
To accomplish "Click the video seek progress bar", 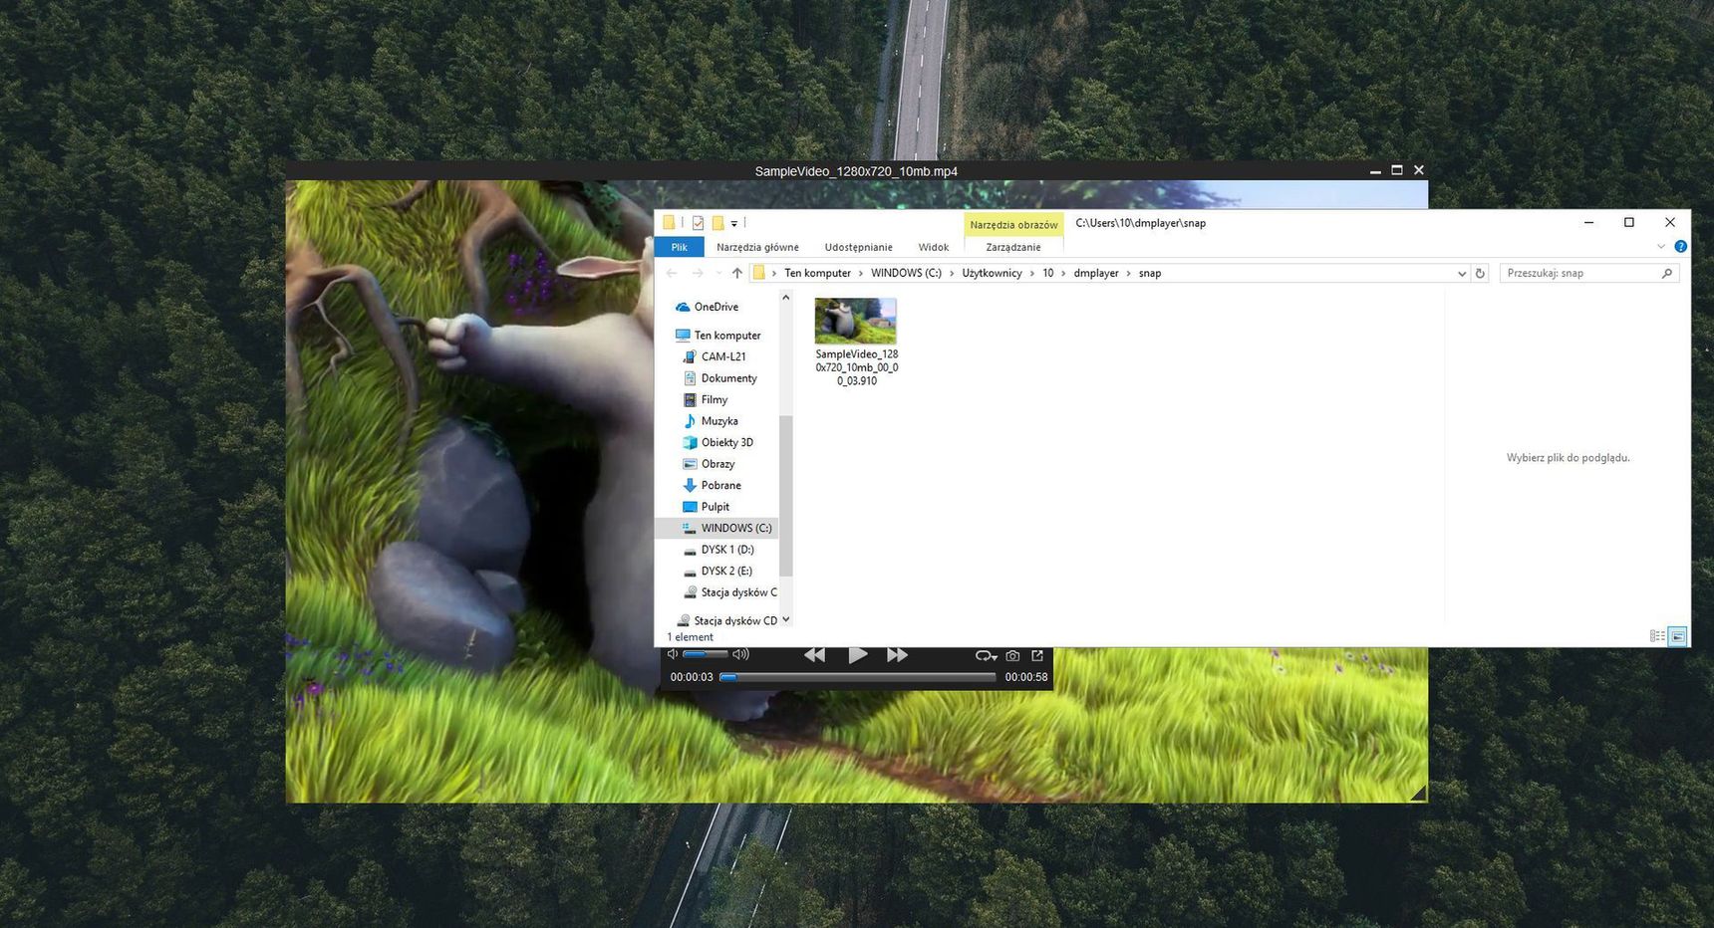I will [x=858, y=677].
